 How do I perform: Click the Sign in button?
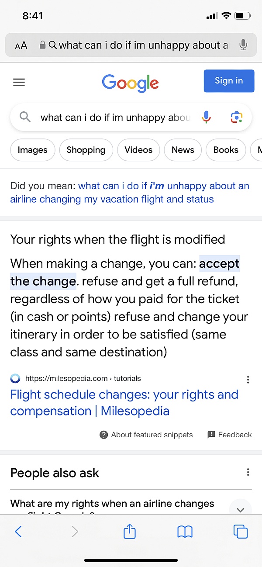[229, 81]
